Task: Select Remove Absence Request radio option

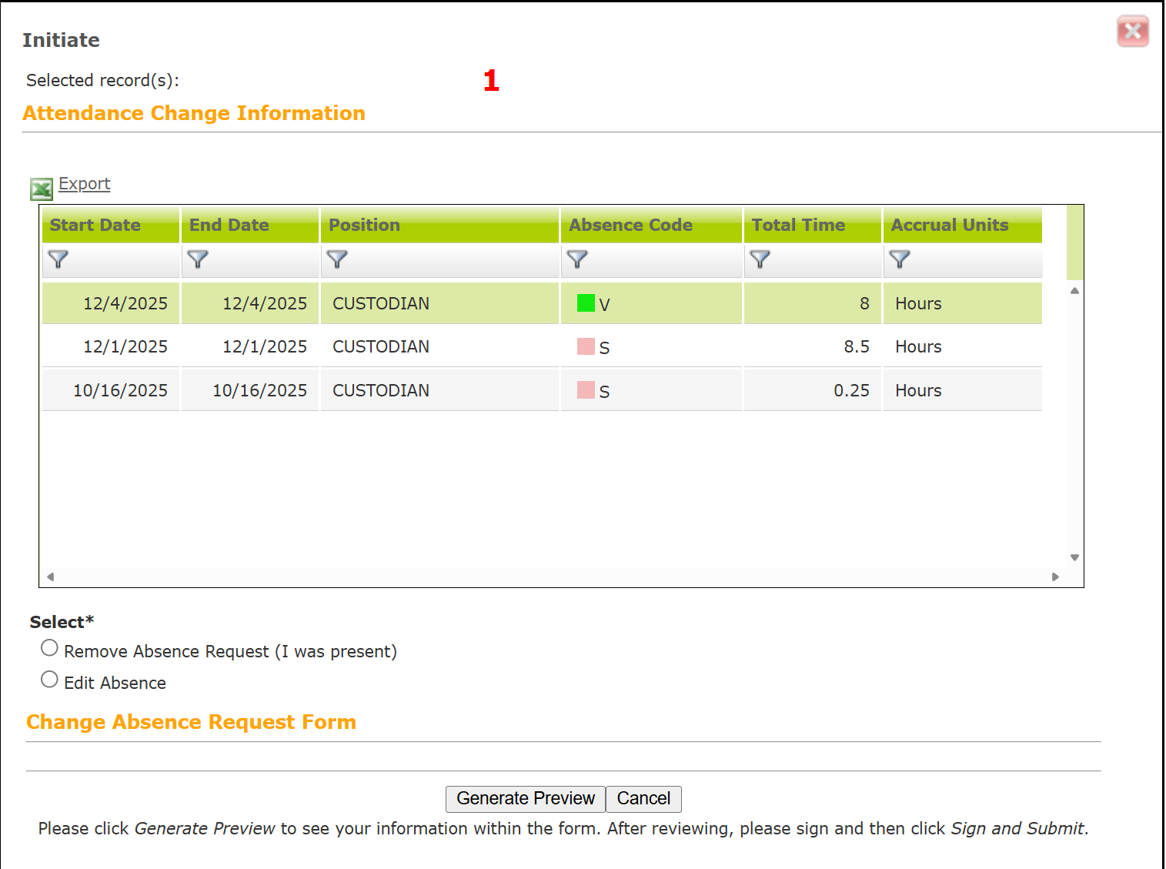Action: click(50, 648)
